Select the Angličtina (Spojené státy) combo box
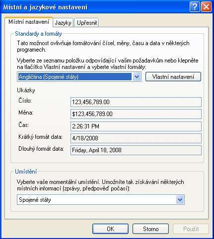 click(x=79, y=77)
